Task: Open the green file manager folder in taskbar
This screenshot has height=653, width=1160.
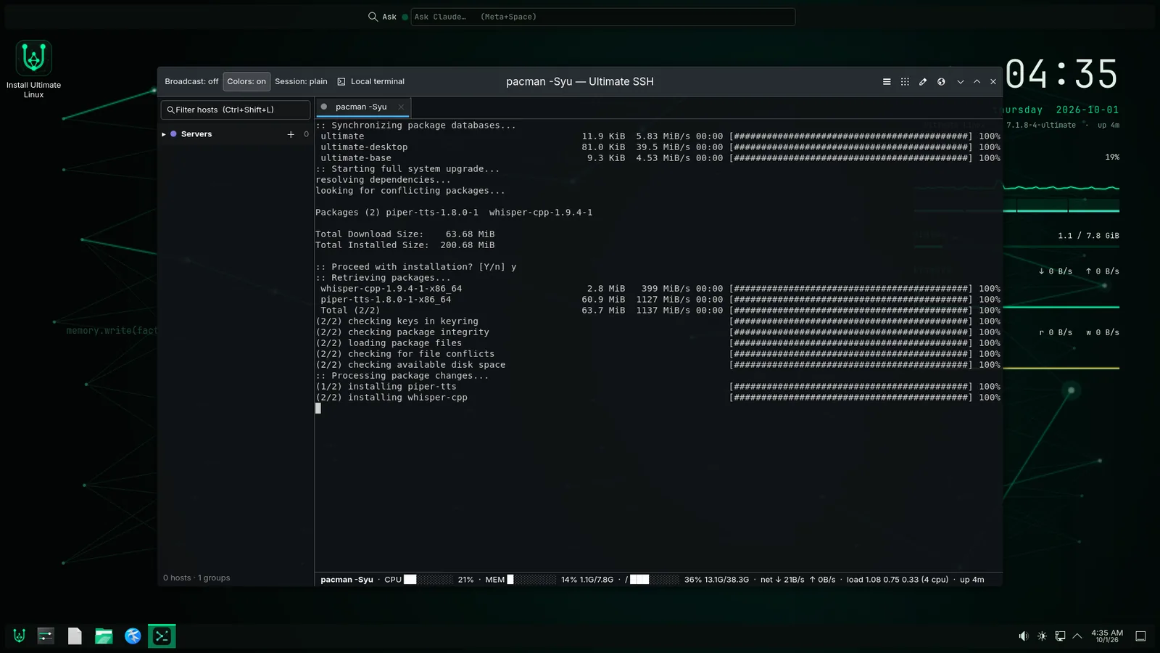Action: point(104,636)
